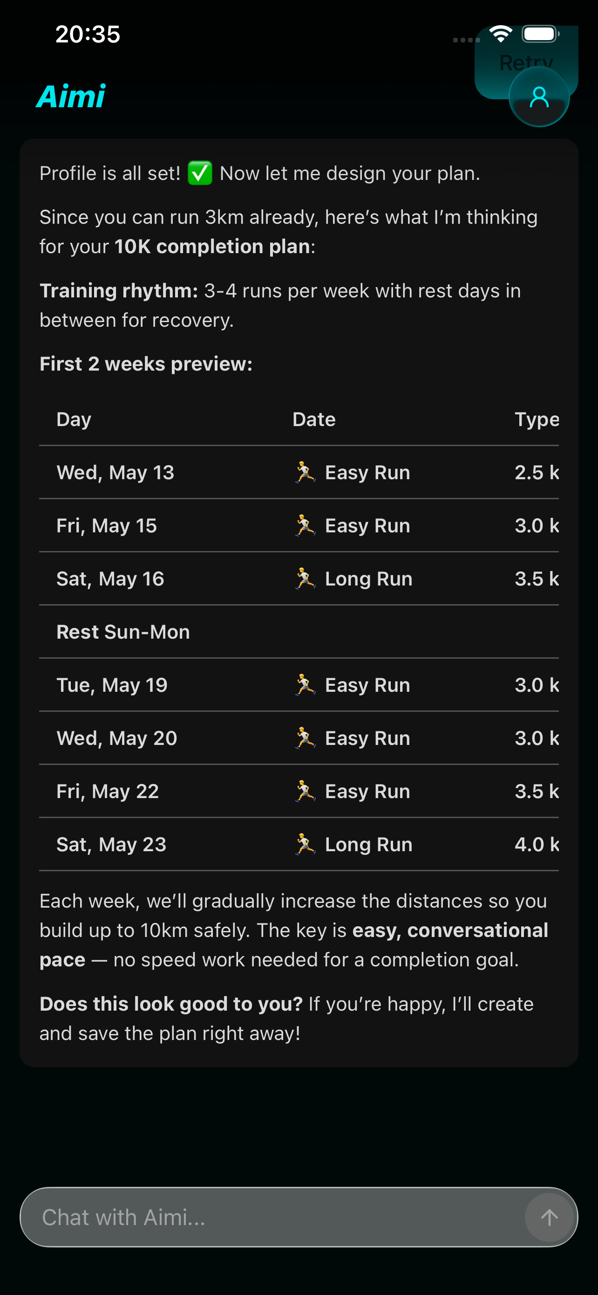Select the Rest Sun-Mon row

[x=299, y=632]
